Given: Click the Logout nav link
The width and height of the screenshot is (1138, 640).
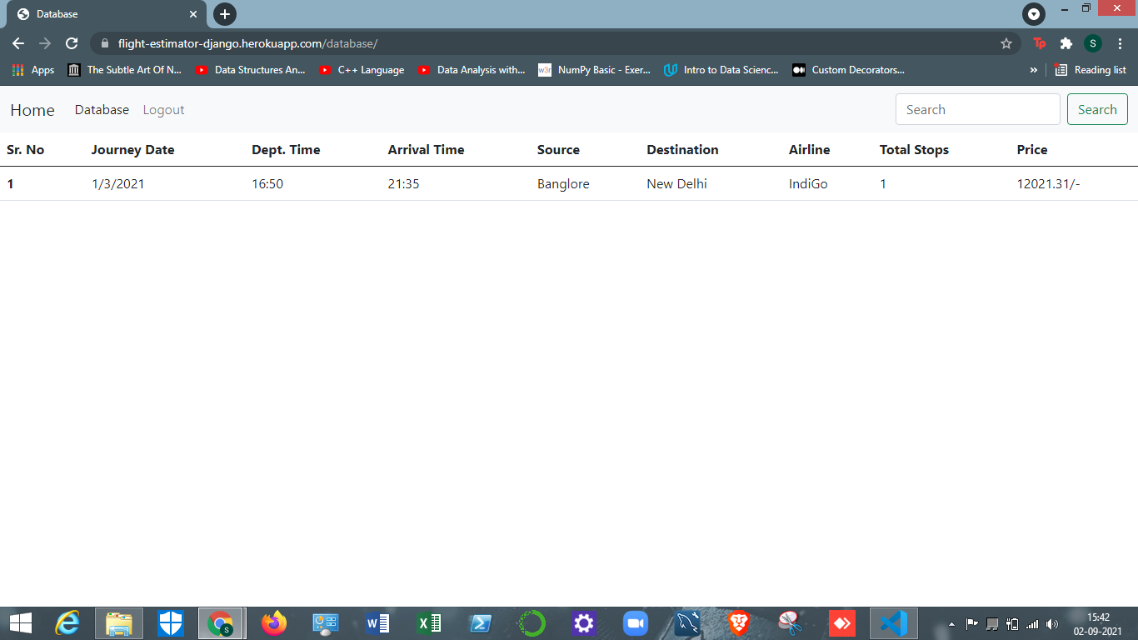Looking at the screenshot, I should 163,110.
